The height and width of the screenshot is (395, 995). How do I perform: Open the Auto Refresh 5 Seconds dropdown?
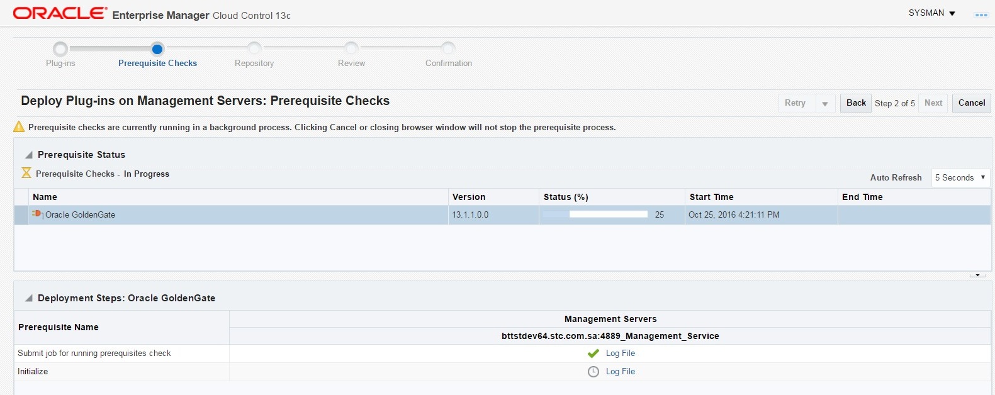point(960,177)
